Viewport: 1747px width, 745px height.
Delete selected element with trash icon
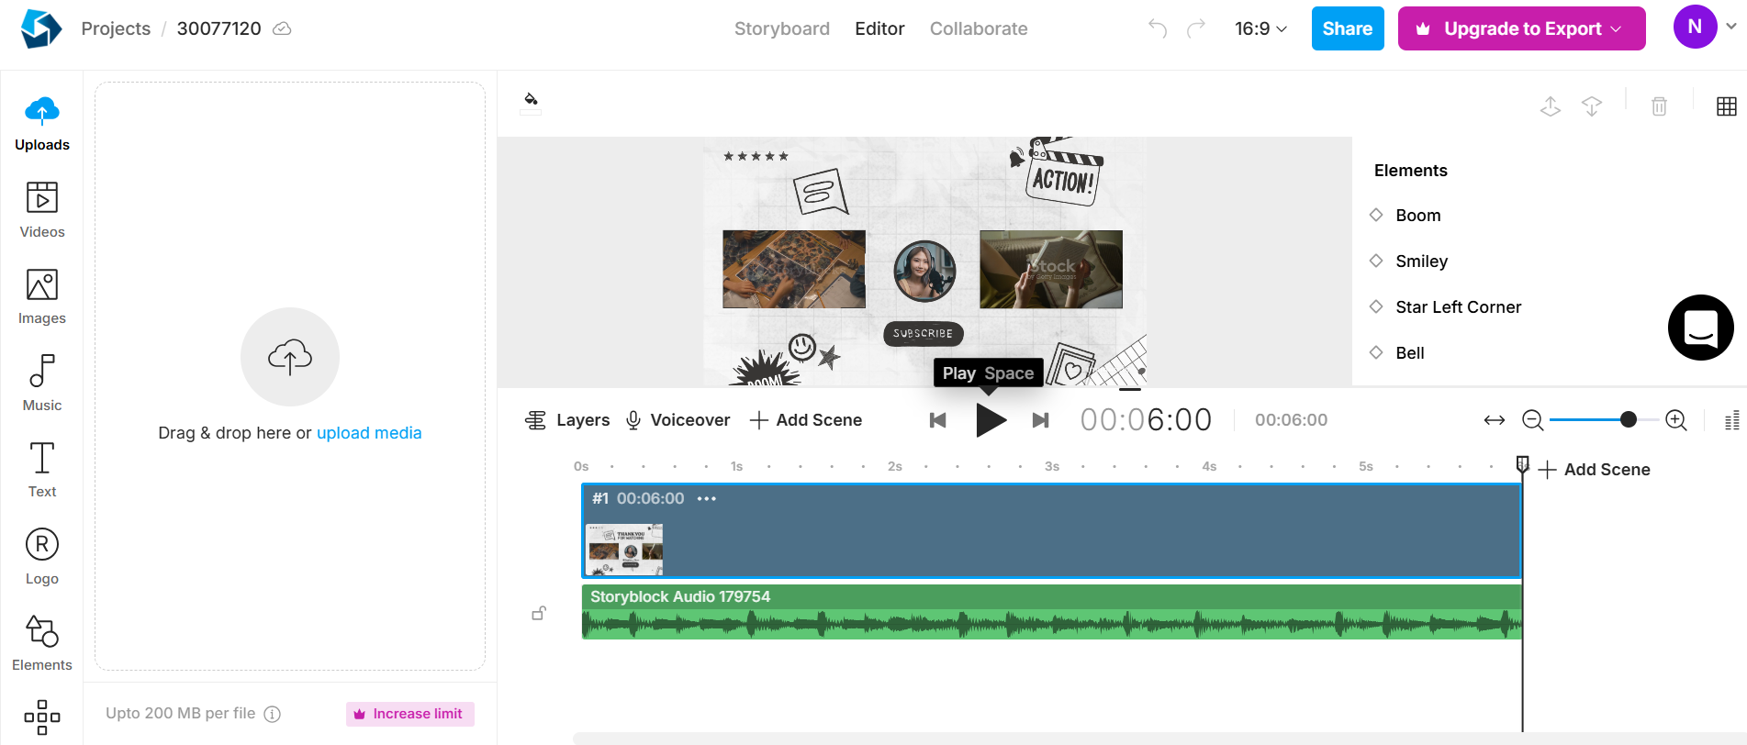[1660, 106]
